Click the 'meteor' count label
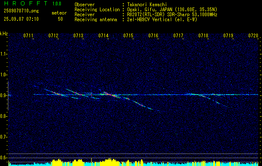This screenshot has height=166, width=262. (x=59, y=13)
